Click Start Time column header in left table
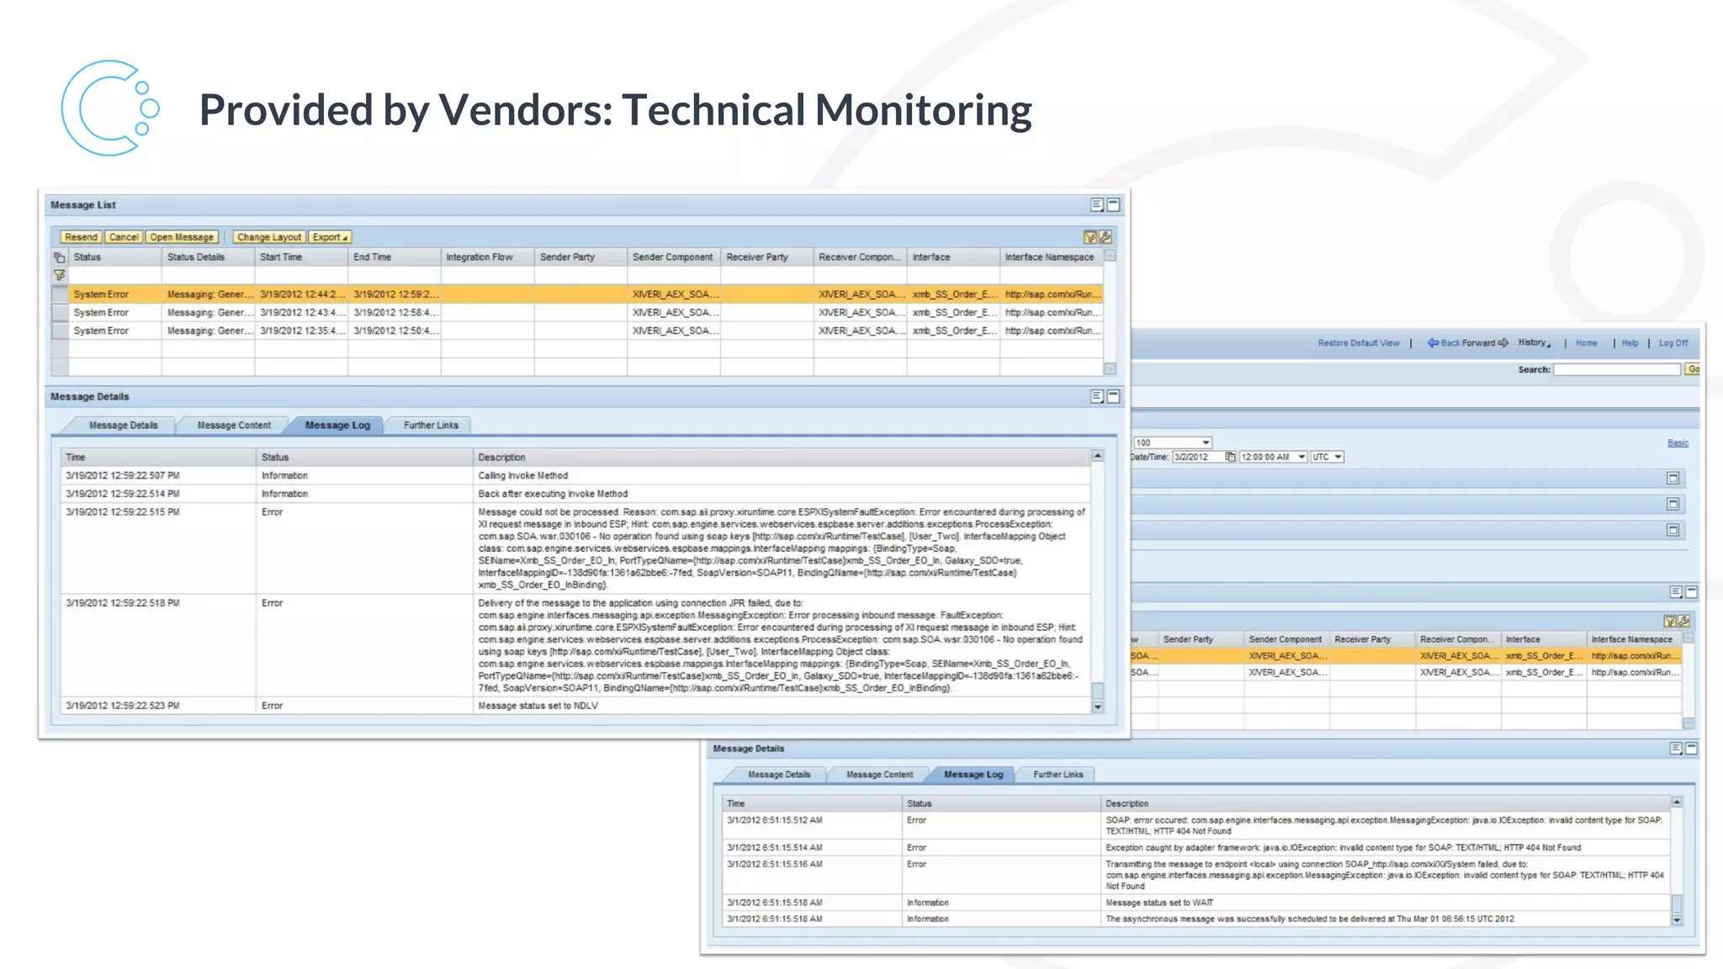This screenshot has height=969, width=1723. [x=301, y=257]
